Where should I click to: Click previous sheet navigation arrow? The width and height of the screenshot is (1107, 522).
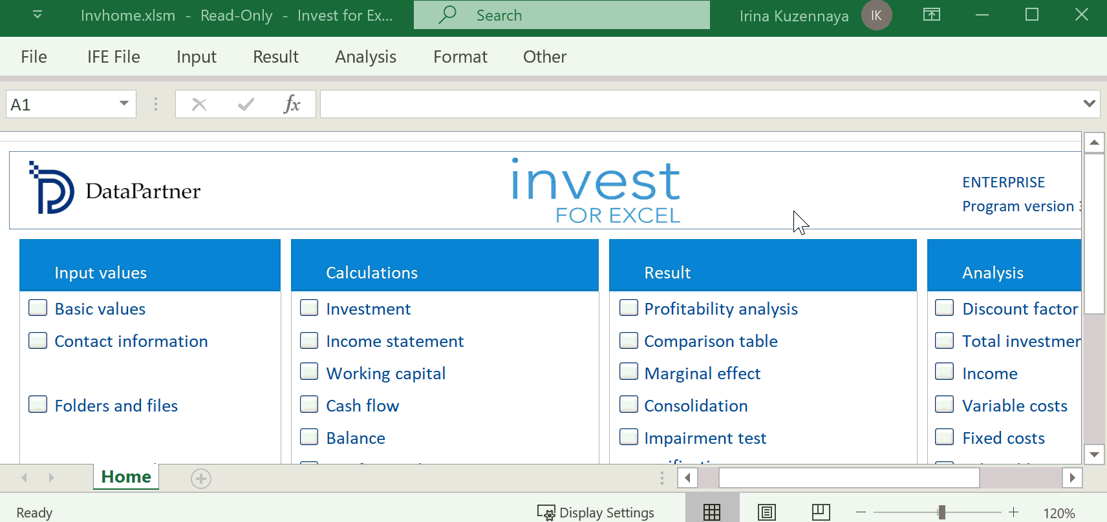pos(25,477)
